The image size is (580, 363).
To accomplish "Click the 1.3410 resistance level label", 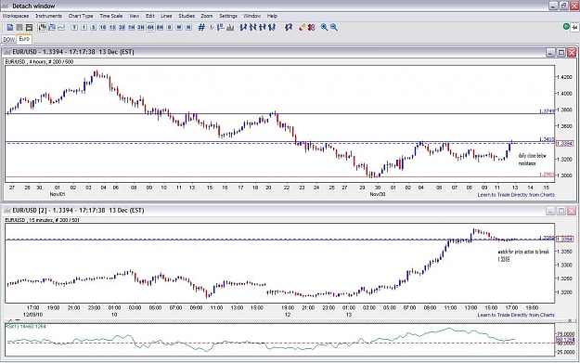I will (547, 139).
